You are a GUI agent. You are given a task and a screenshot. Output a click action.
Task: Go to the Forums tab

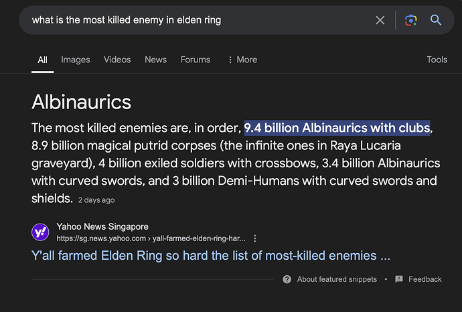[196, 60]
